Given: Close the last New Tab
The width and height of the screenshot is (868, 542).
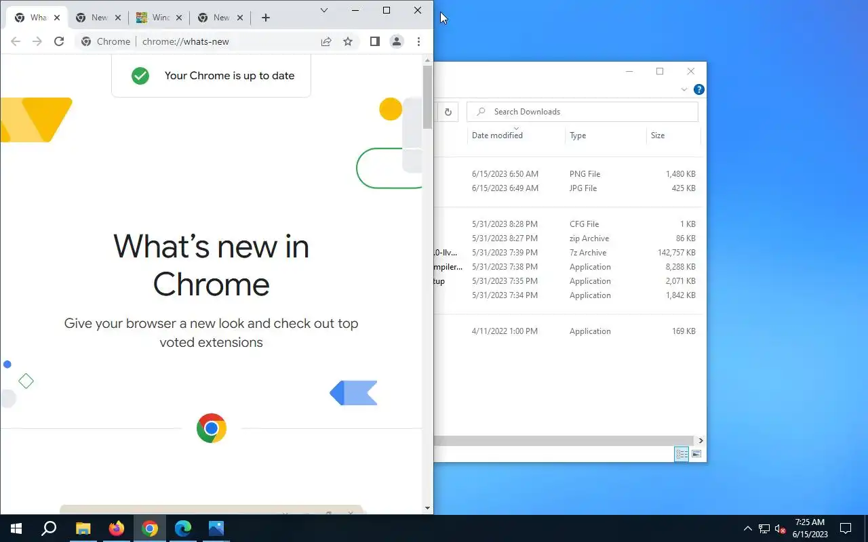Looking at the screenshot, I should click(239, 18).
